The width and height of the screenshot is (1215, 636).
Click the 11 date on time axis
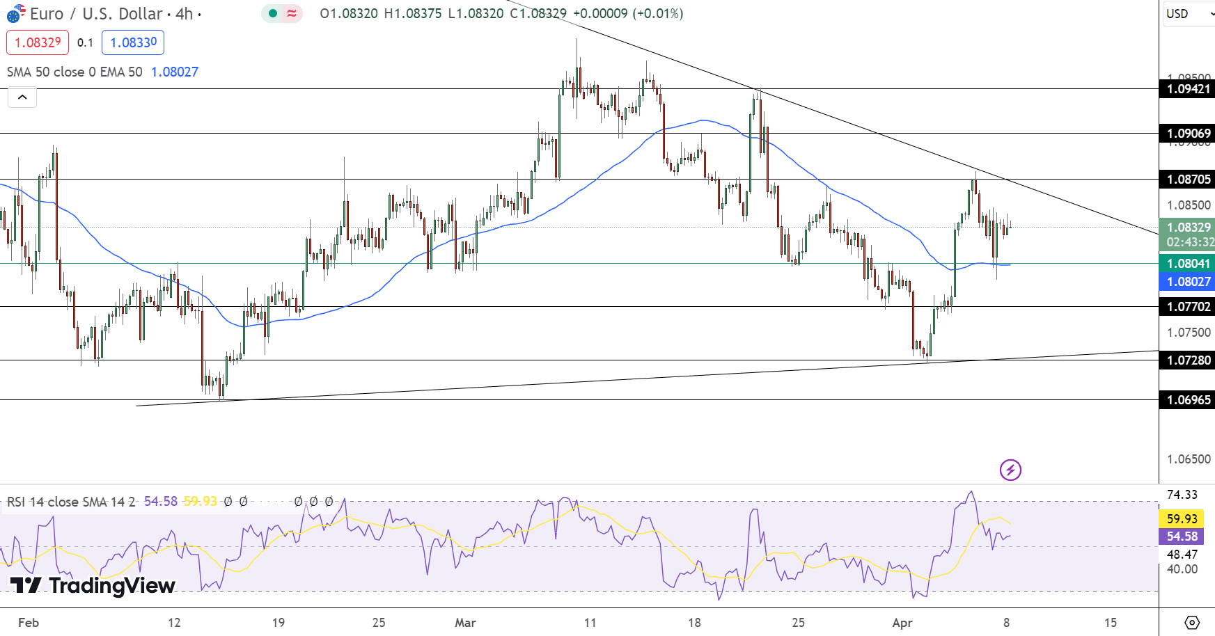coord(590,623)
